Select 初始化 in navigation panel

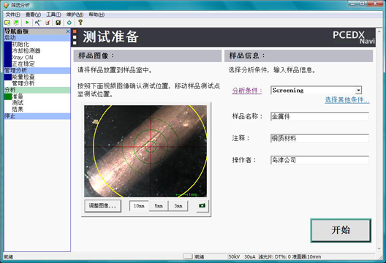20,45
